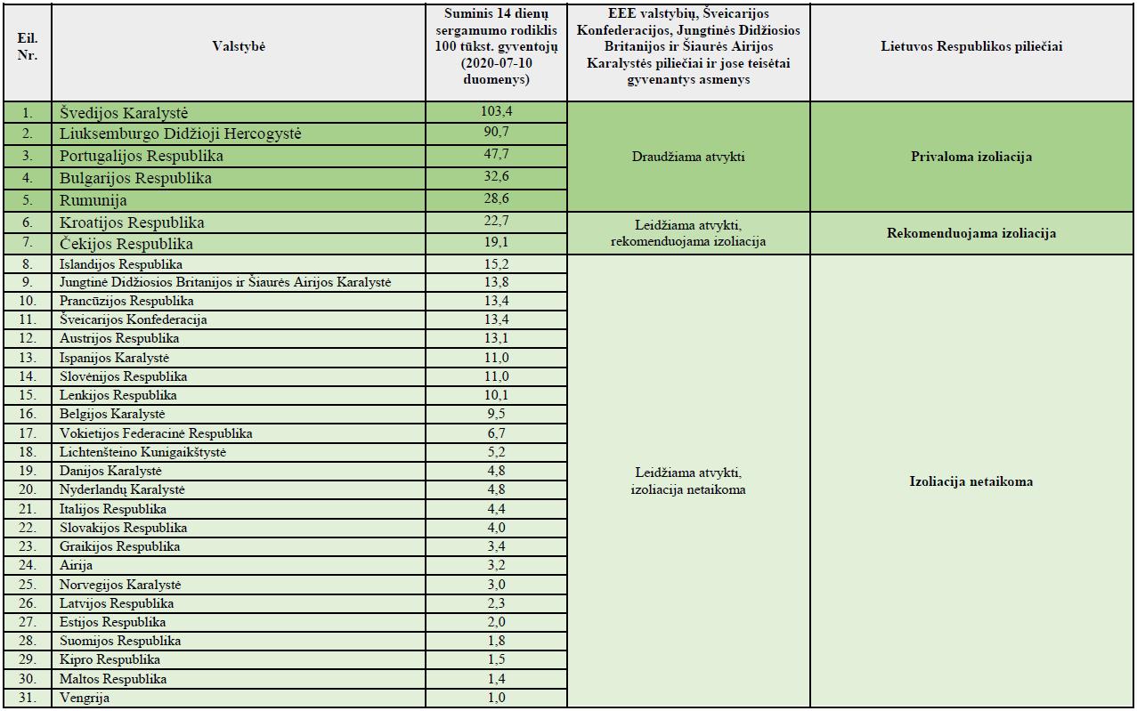
Task: Click the Čekijos Respublika cell
Action: click(239, 244)
